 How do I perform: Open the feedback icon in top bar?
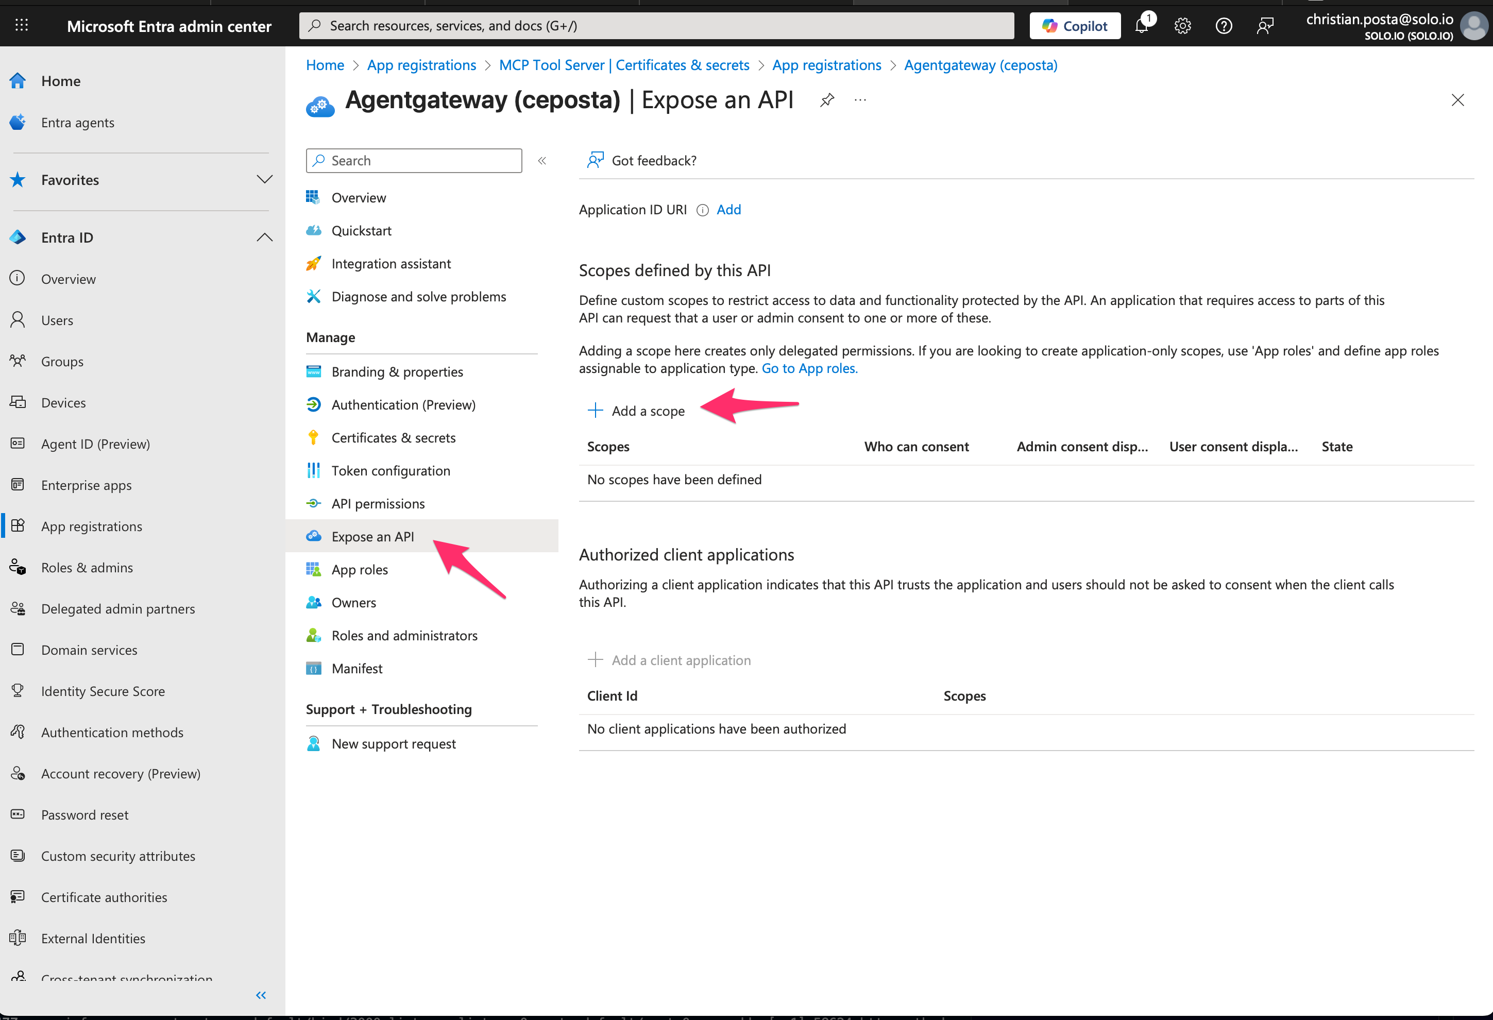click(x=1265, y=26)
